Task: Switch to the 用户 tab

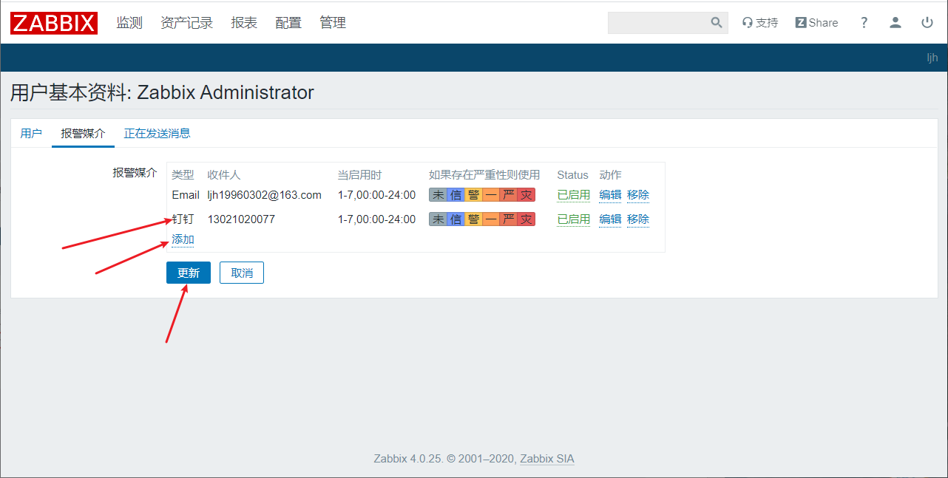Action: coord(31,134)
